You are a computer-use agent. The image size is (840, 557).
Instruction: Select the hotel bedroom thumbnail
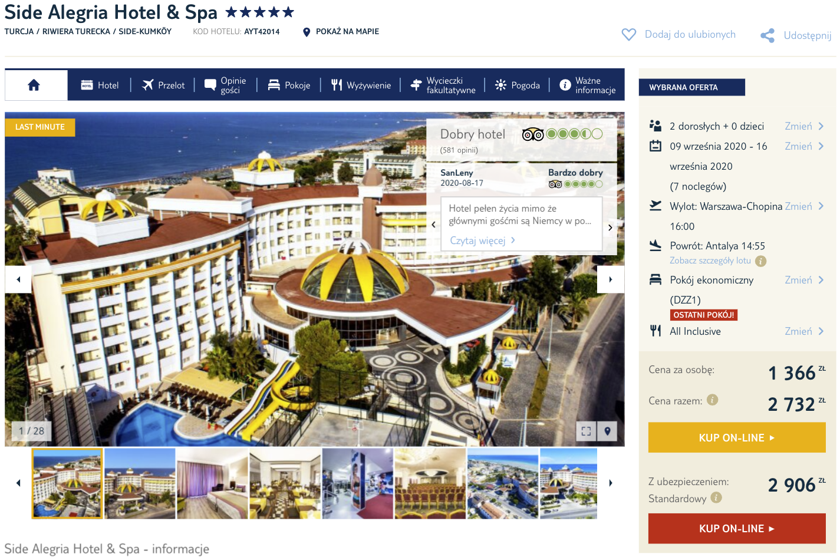pos(212,483)
